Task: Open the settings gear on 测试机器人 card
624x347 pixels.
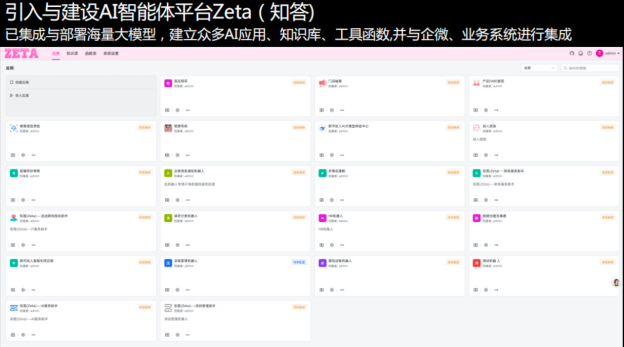Action: pos(486,290)
